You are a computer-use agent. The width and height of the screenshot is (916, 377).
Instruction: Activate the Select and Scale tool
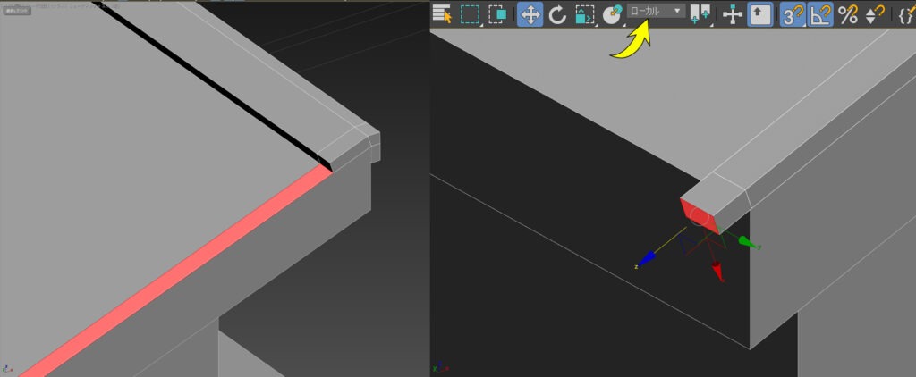(x=584, y=14)
